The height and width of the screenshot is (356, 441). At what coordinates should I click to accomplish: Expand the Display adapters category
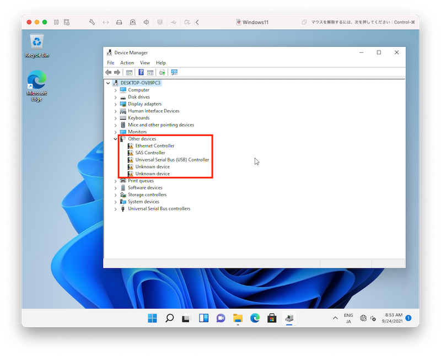115,104
